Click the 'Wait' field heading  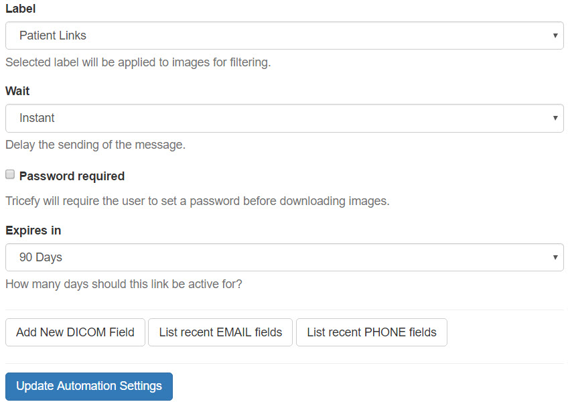tap(17, 91)
